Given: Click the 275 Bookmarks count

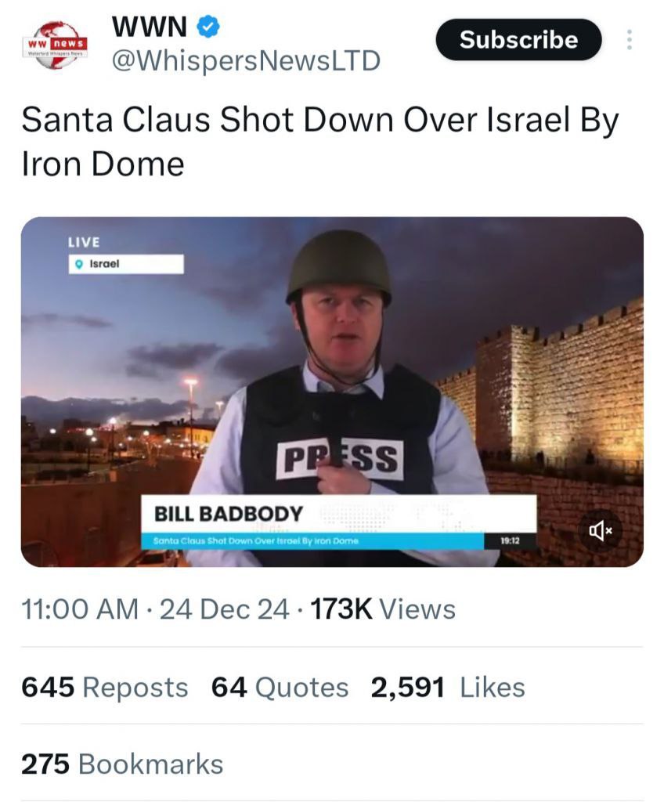Looking at the screenshot, I should (x=122, y=764).
